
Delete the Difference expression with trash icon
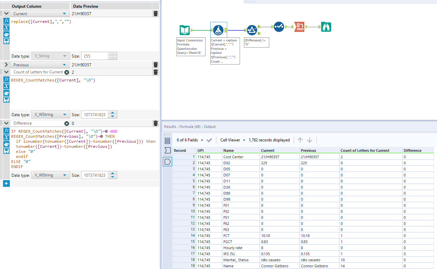pyautogui.click(x=155, y=124)
